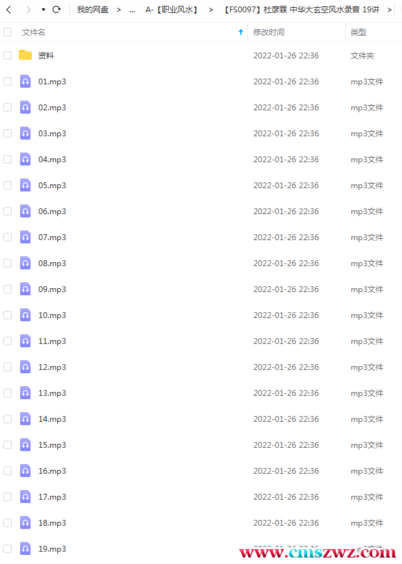Click the audio icon for 07.mp3
Image resolution: width=402 pixels, height=564 pixels.
pos(25,237)
